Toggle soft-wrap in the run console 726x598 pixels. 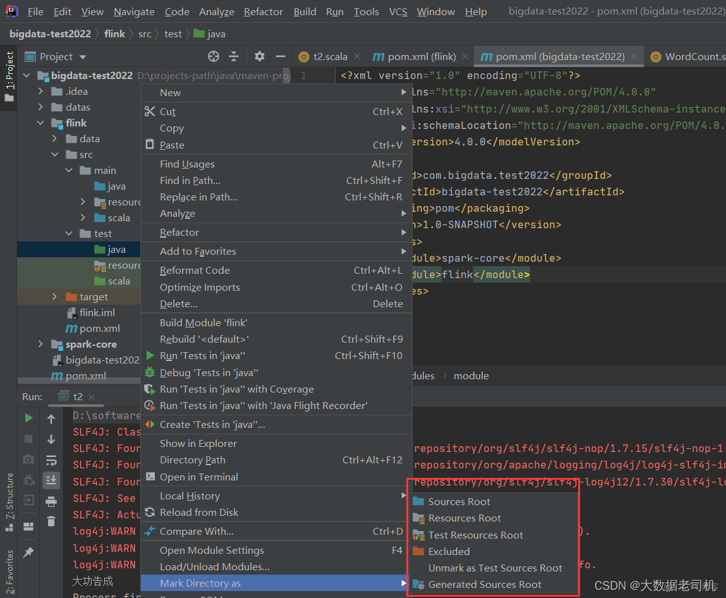click(51, 460)
